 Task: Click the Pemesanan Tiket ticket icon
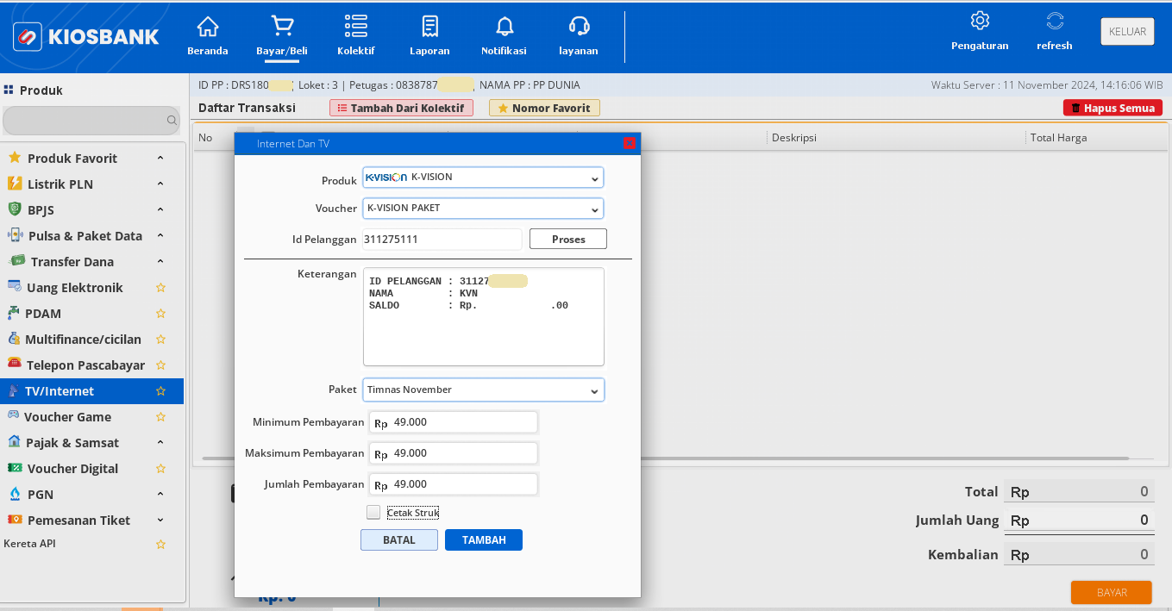[x=15, y=520]
